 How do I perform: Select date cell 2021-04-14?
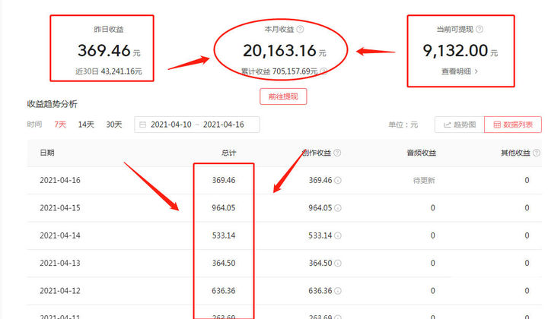[x=60, y=235]
